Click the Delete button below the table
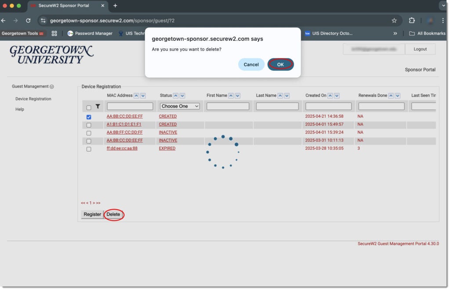The height and width of the screenshot is (290, 450). pos(113,214)
